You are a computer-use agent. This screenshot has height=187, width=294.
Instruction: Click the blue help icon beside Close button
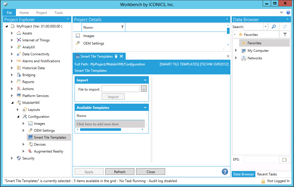coord(225,171)
